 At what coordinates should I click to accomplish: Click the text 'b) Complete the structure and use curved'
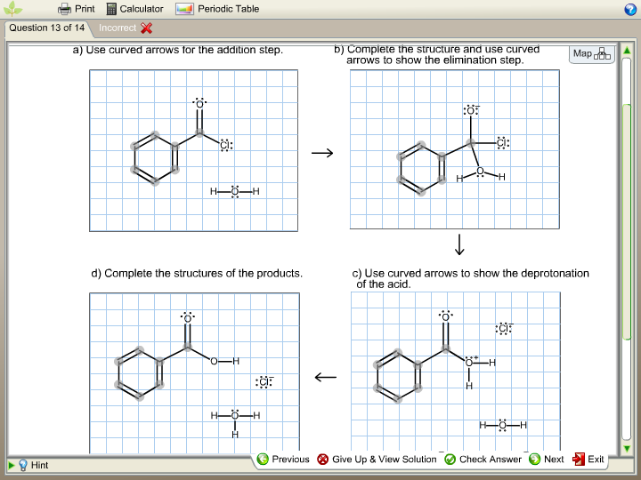[x=436, y=49]
